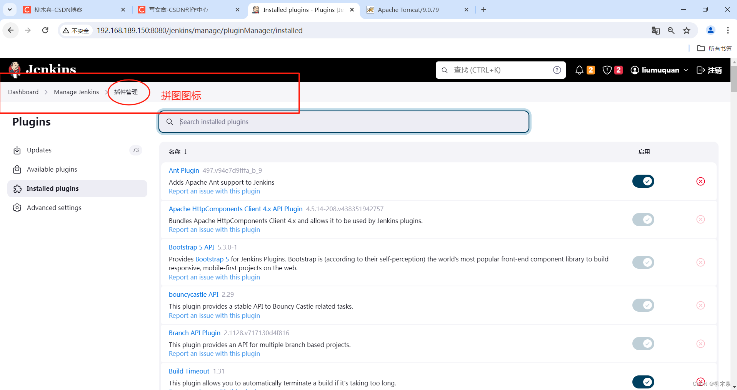Report an issue with Ant Plugin
Image resolution: width=737 pixels, height=390 pixels.
pyautogui.click(x=214, y=191)
